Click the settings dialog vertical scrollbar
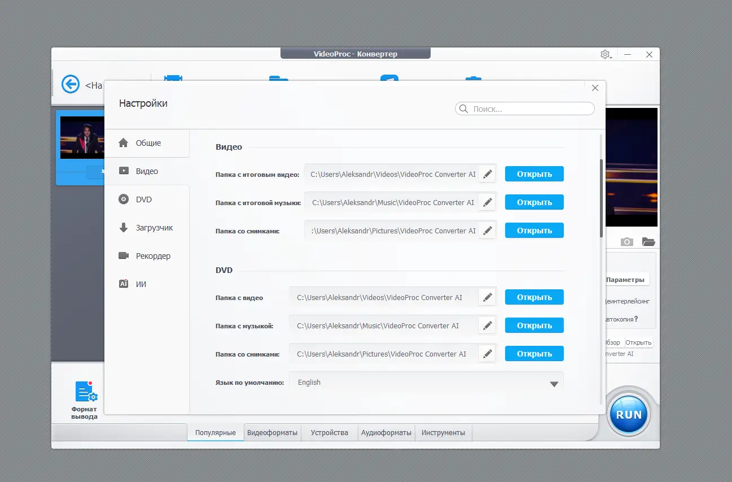 click(x=602, y=198)
